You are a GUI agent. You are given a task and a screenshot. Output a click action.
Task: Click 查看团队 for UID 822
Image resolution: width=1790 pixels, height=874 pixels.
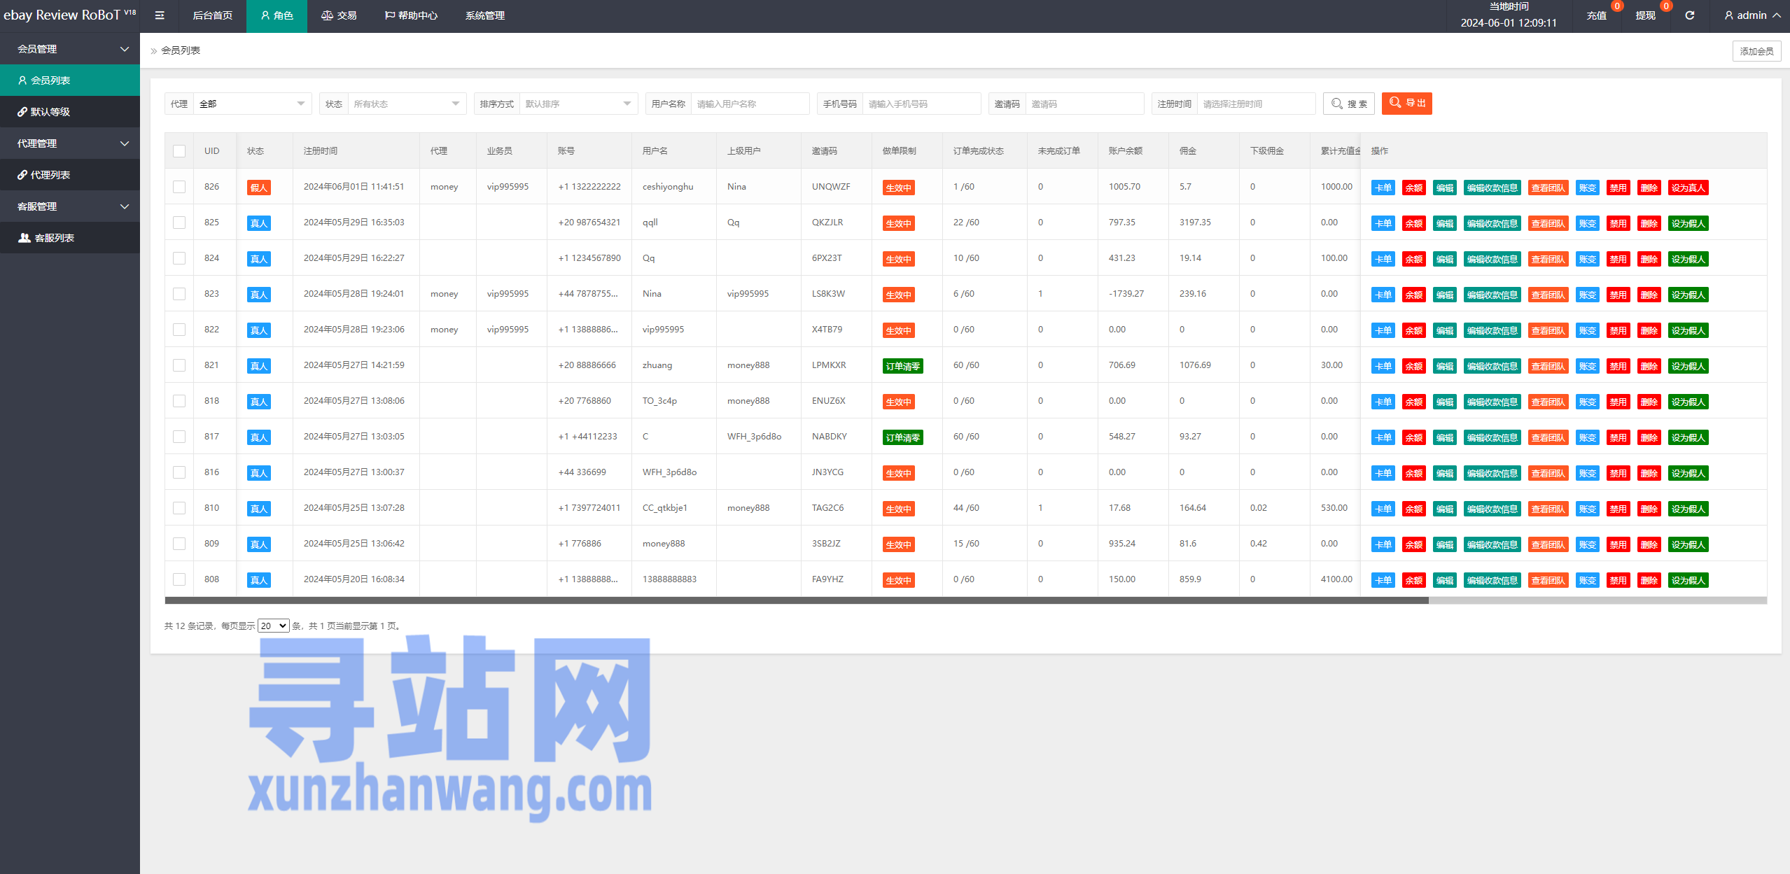1548,330
